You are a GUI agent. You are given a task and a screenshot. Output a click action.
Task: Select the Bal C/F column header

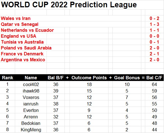point(154,78)
